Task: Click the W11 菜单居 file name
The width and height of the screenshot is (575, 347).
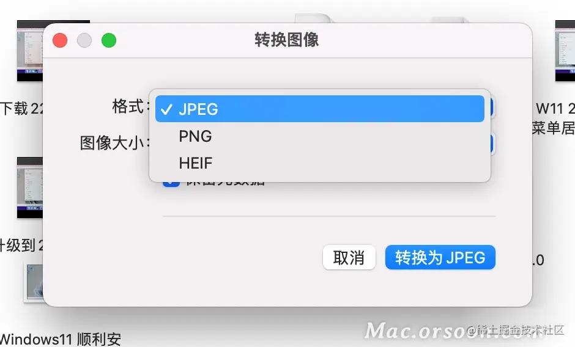Action: pyautogui.click(x=554, y=119)
